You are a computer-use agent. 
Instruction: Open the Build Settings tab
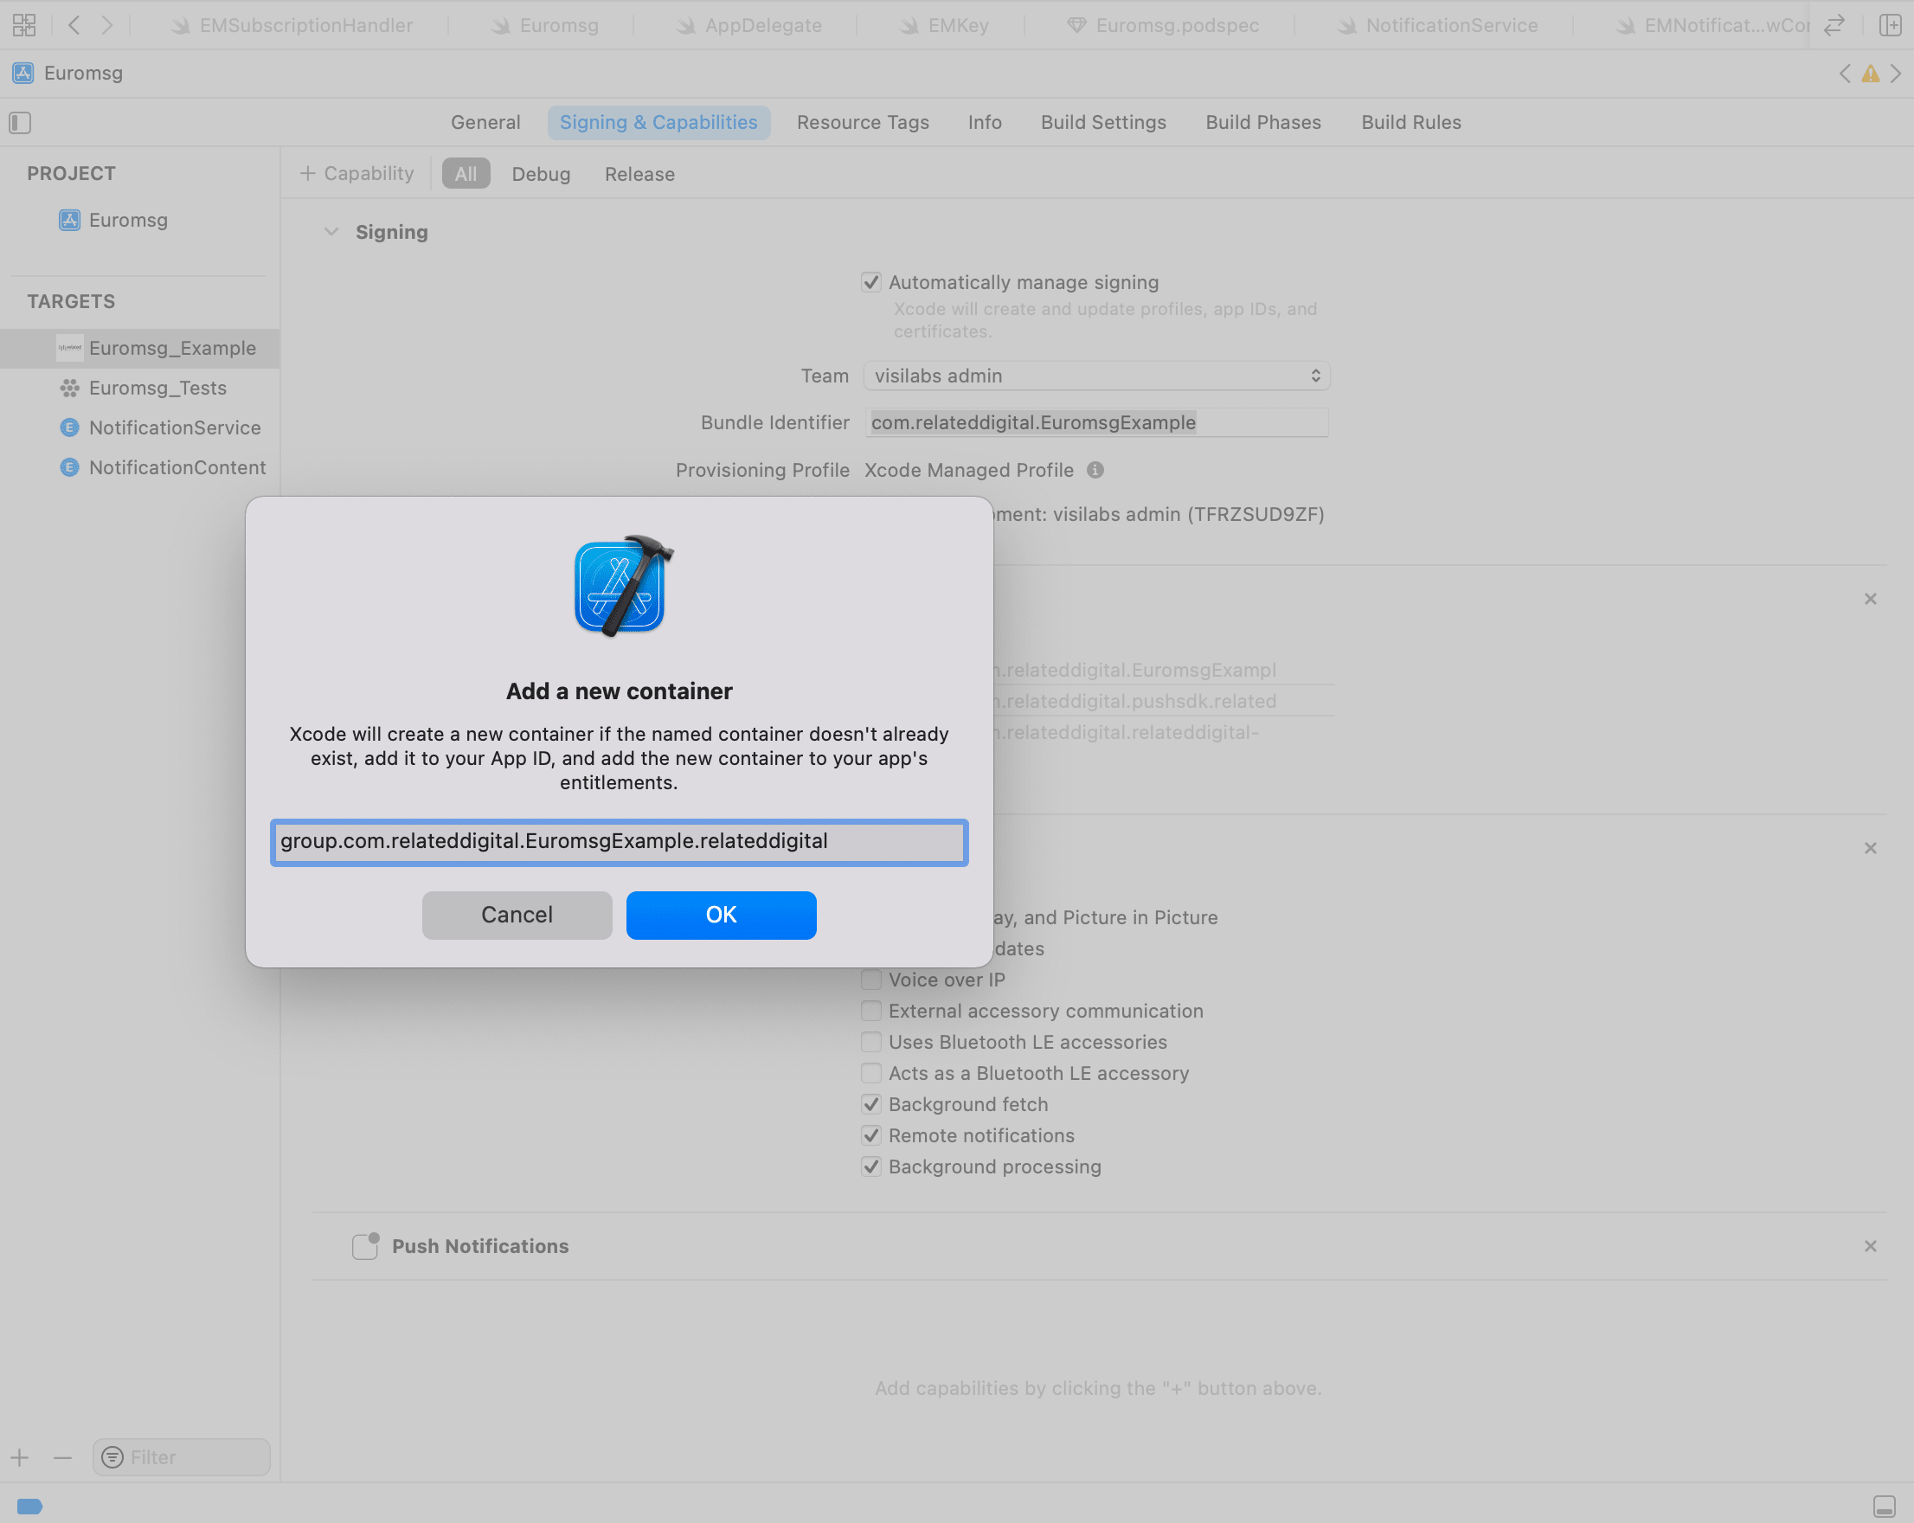point(1103,121)
